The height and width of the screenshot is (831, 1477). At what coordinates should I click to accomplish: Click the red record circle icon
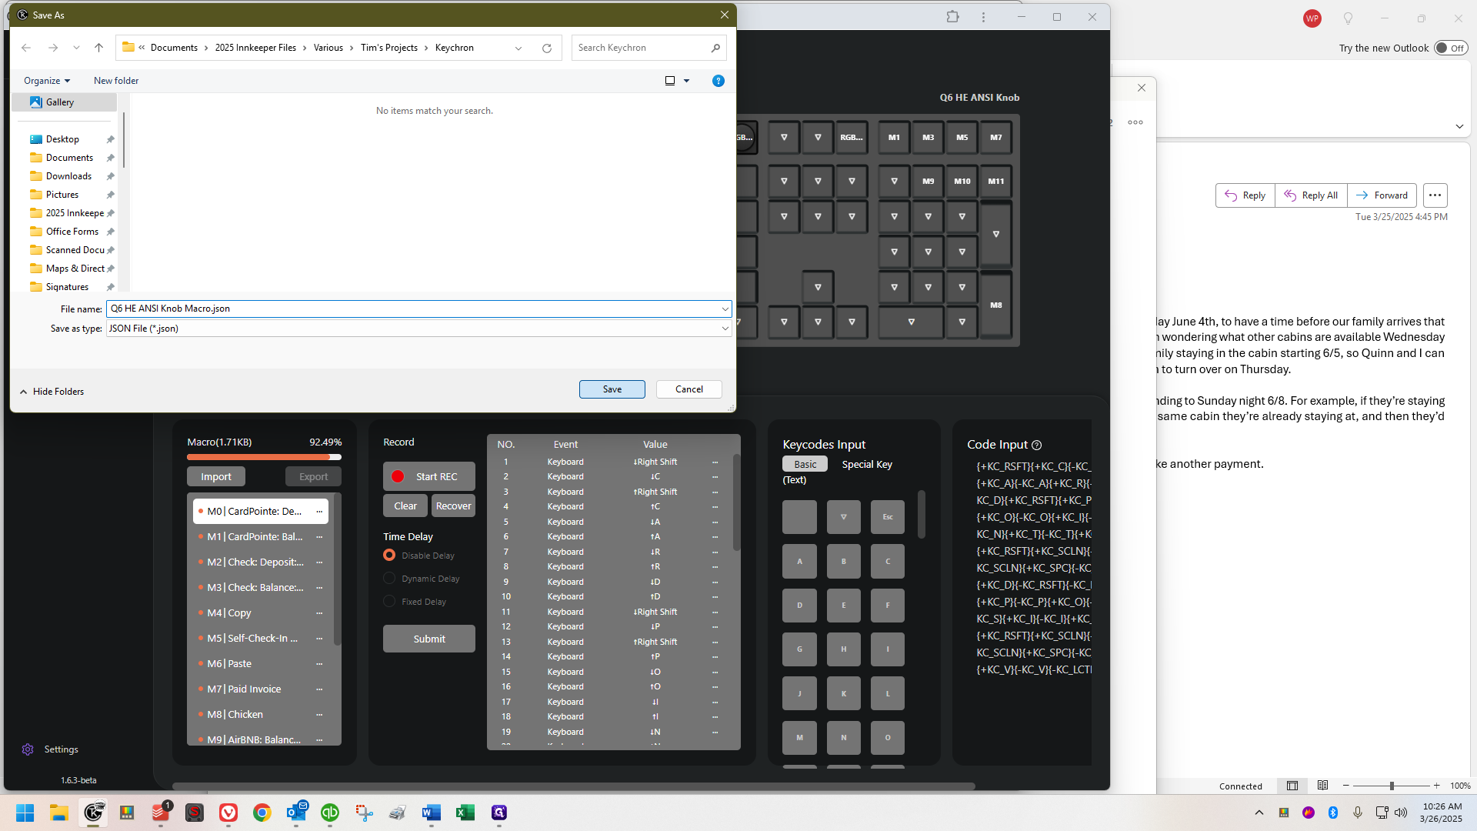(x=398, y=477)
